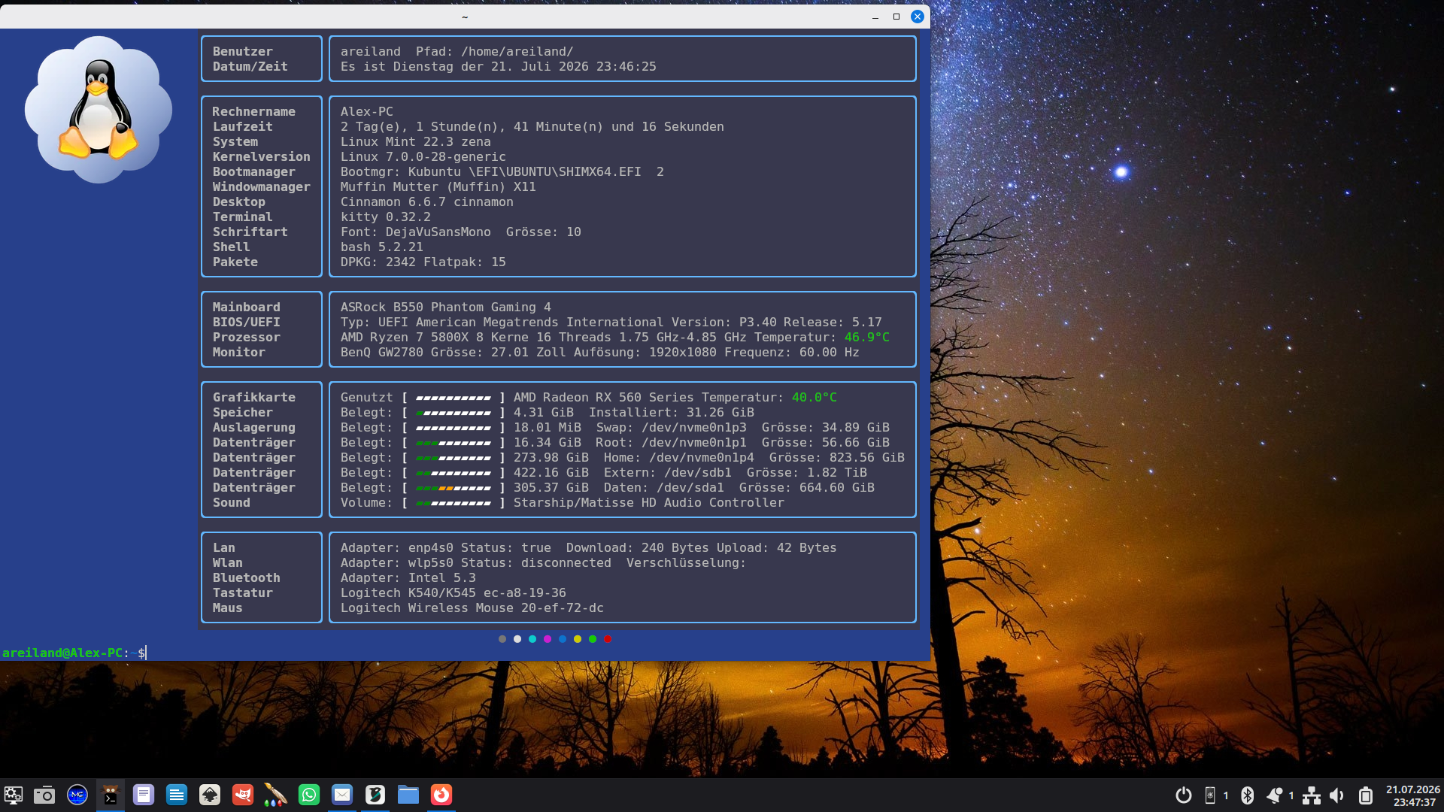The height and width of the screenshot is (812, 1444).
Task: Open the power/session menu in tray
Action: coord(1184,795)
